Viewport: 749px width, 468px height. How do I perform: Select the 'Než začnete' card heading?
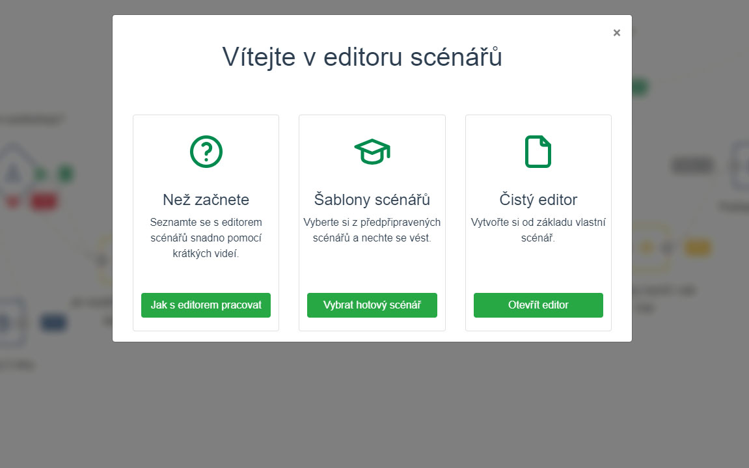(x=206, y=199)
